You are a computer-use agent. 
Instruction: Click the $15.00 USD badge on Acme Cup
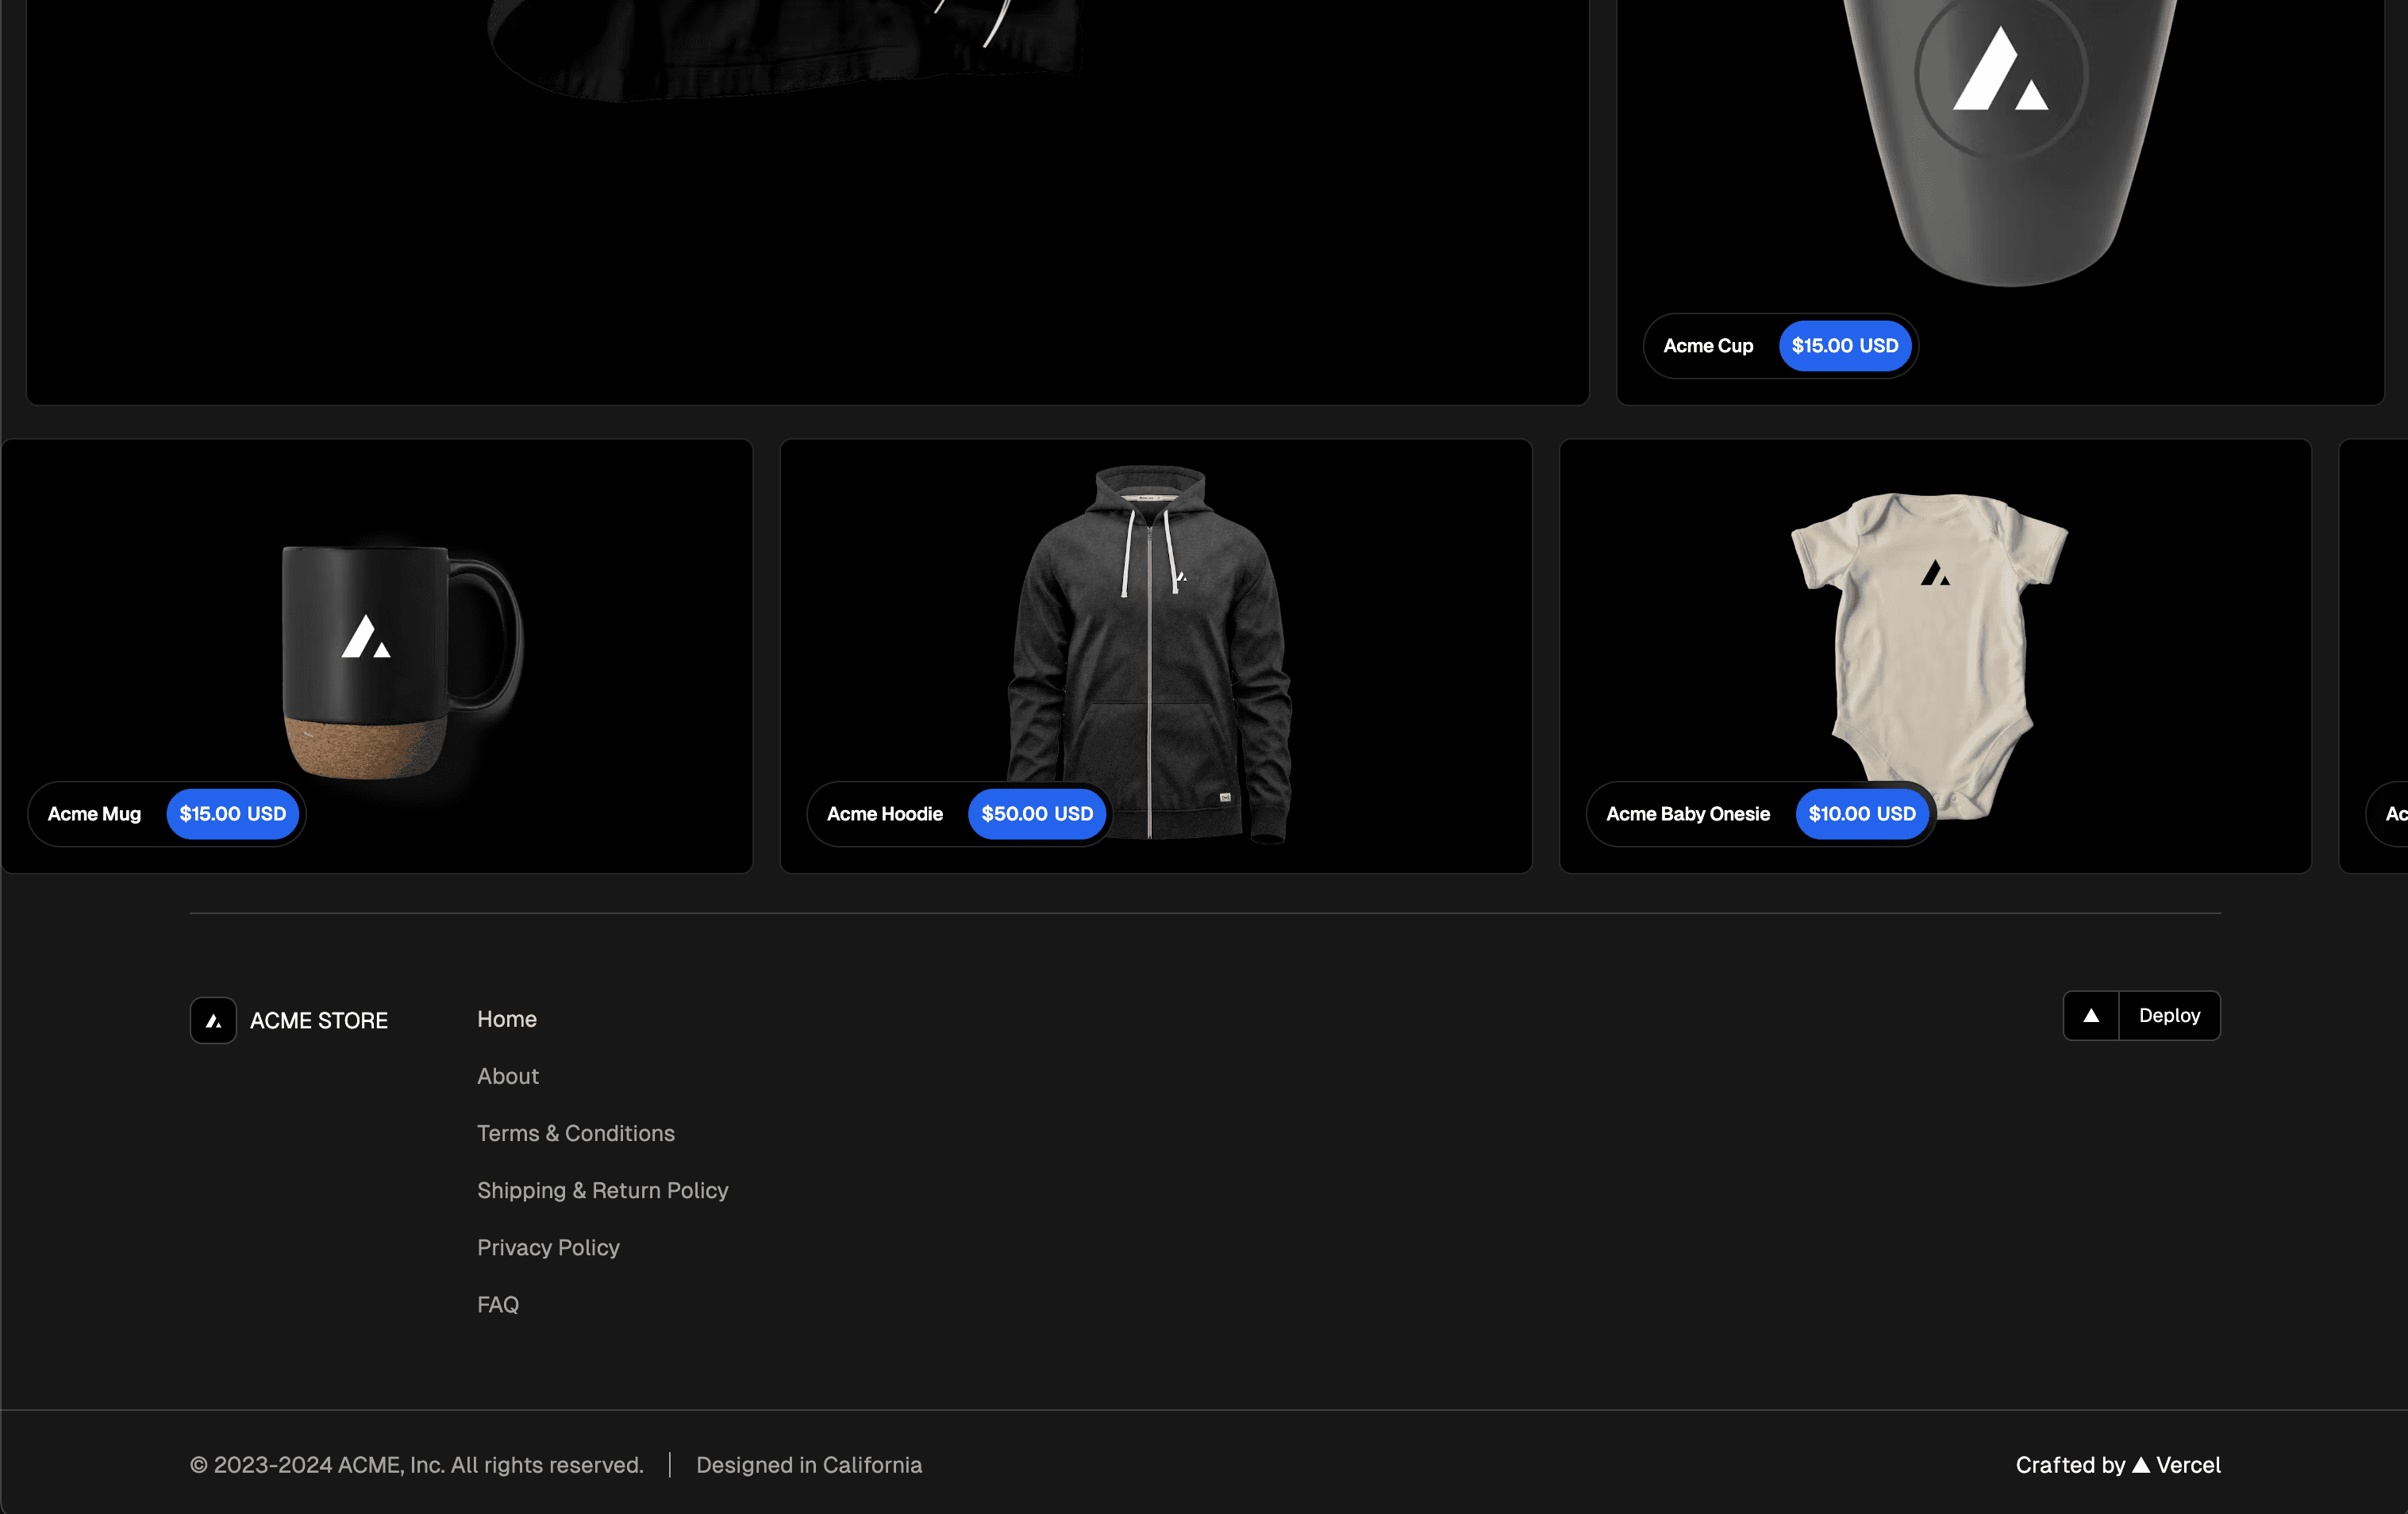(x=1845, y=345)
